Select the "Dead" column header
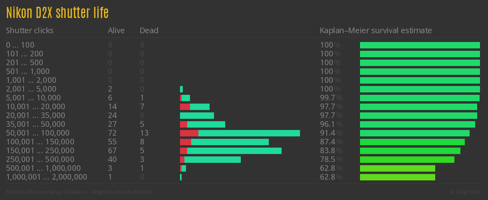The height and width of the screenshot is (200, 488). pos(149,30)
